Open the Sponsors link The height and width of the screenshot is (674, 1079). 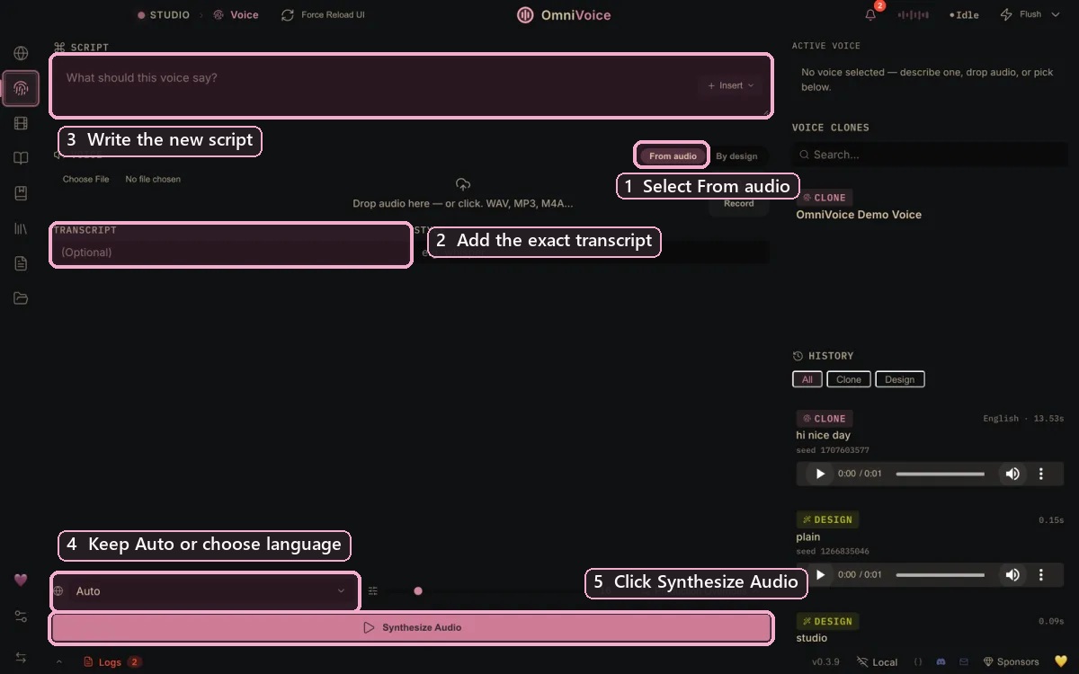(x=1012, y=661)
